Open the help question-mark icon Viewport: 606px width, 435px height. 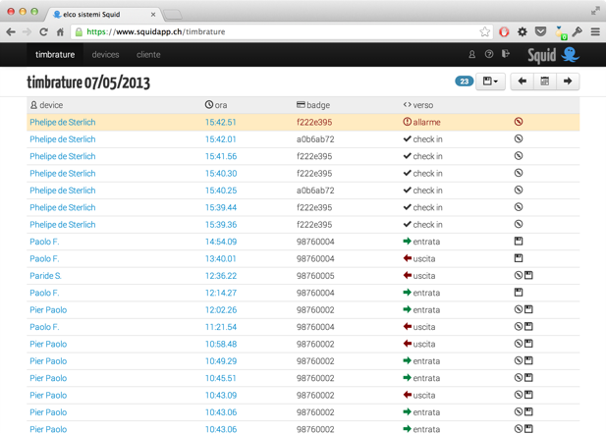tap(489, 54)
